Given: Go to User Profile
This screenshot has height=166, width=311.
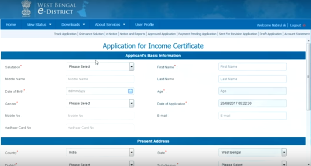Looking at the screenshot, I should pyautogui.click(x=144, y=25).
